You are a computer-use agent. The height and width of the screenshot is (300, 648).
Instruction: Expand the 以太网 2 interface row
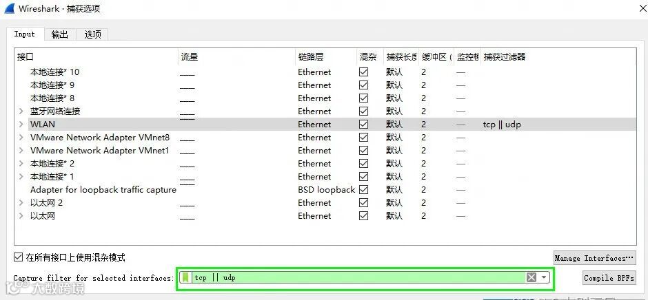21,202
